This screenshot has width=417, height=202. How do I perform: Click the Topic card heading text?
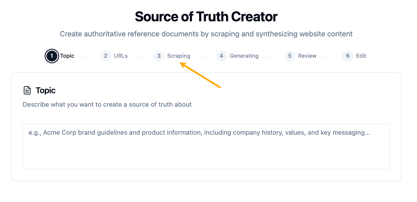[46, 90]
